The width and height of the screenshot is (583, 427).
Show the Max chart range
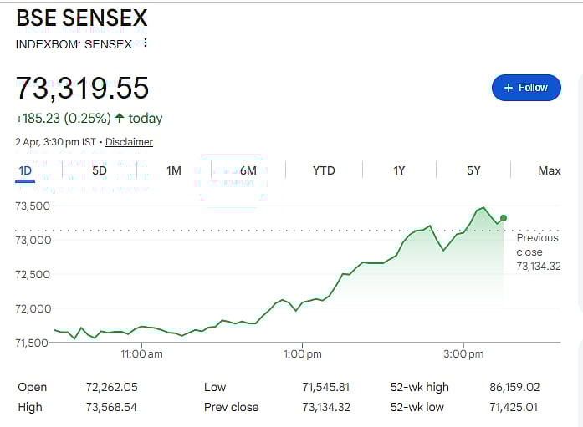click(549, 170)
